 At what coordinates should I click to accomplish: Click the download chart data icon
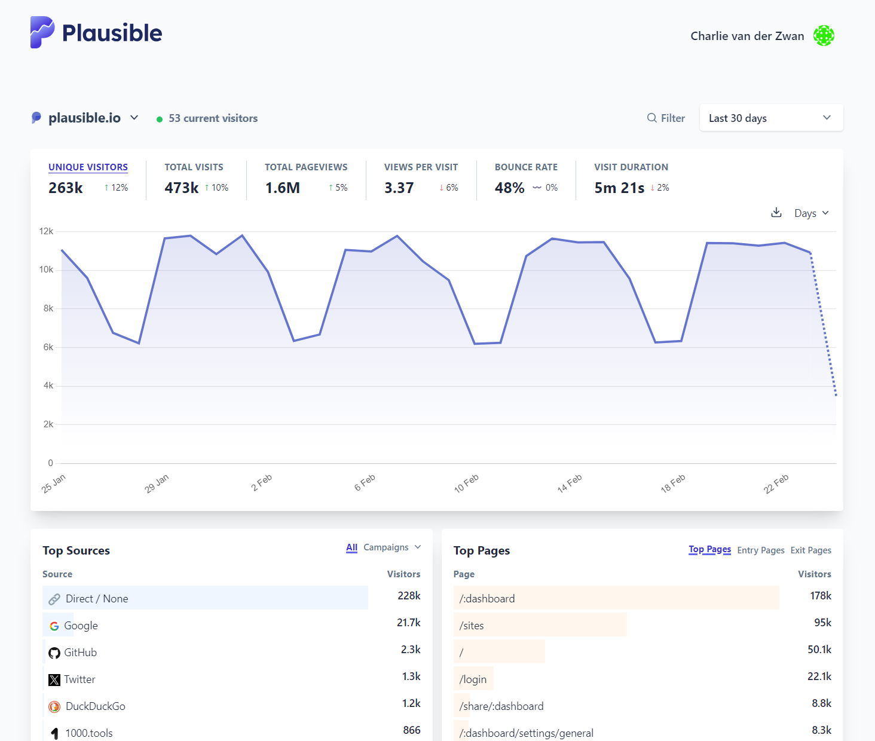click(x=776, y=213)
